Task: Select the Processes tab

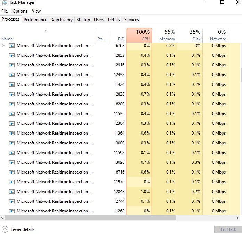Action: pos(11,19)
